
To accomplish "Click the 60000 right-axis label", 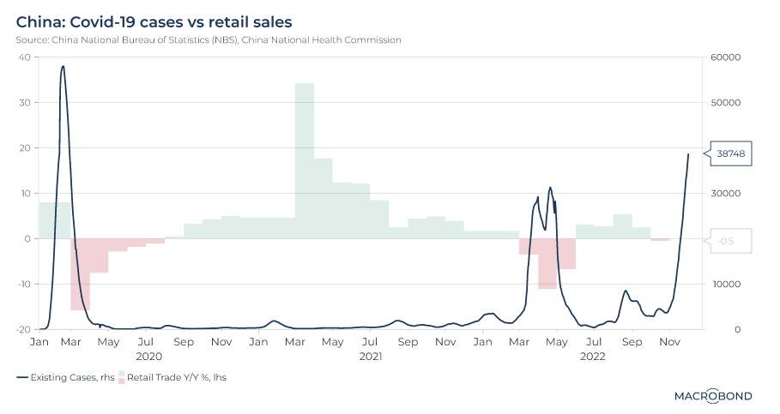I will tap(725, 57).
